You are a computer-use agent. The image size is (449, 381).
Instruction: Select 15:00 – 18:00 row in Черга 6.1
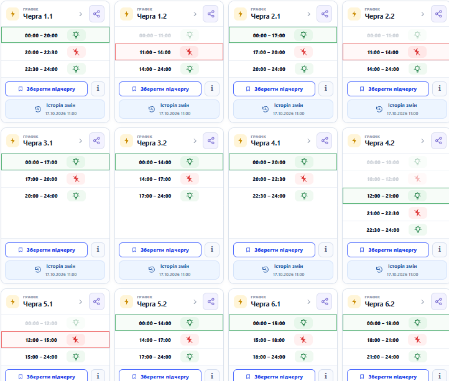click(283, 340)
